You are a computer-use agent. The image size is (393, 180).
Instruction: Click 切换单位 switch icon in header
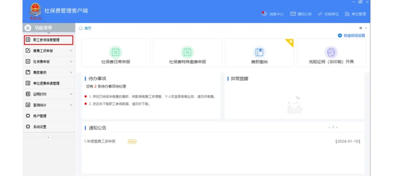320,14
